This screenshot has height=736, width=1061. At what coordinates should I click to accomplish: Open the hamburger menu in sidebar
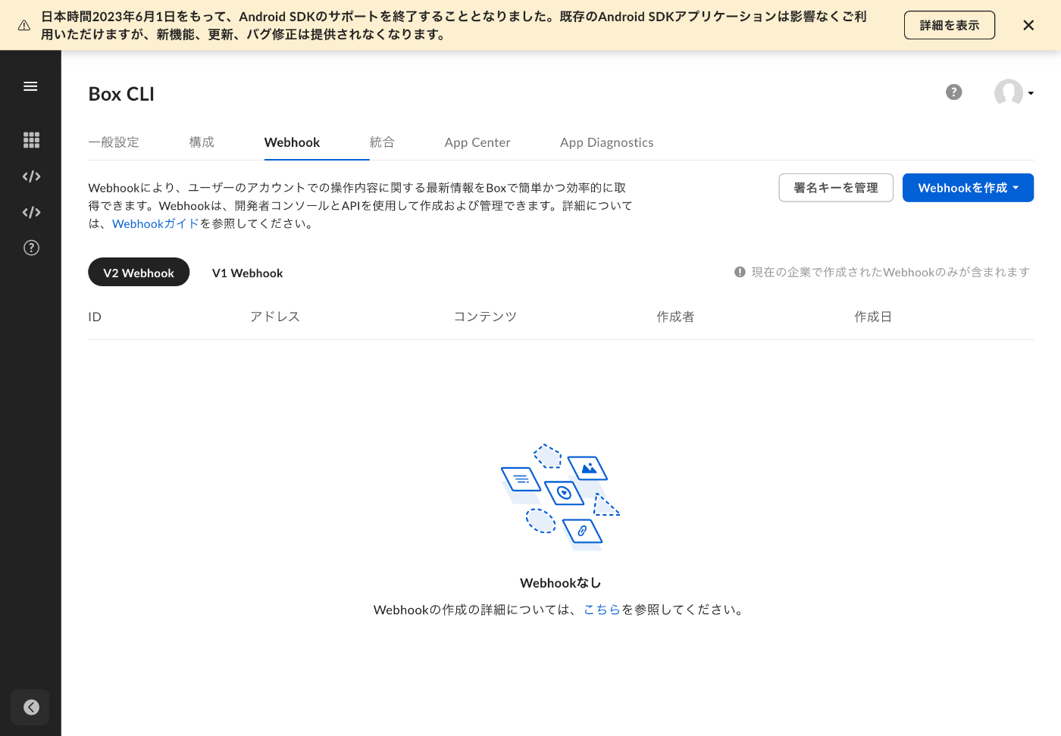point(30,86)
